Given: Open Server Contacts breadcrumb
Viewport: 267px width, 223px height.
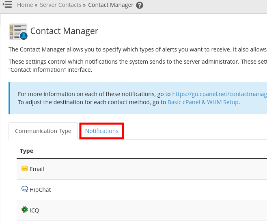Looking at the screenshot, I should [60, 5].
